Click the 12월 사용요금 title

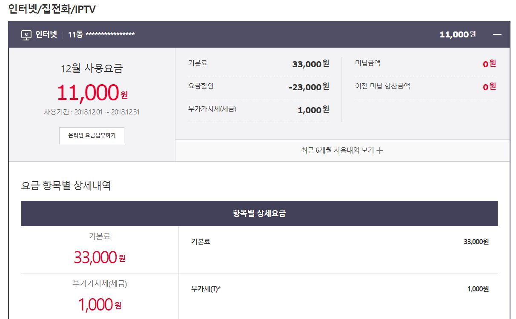tap(92, 68)
